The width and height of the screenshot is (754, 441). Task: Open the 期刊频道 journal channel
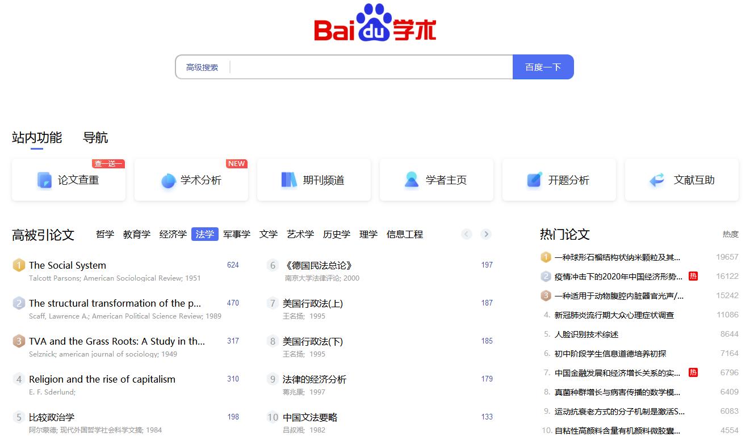pyautogui.click(x=313, y=179)
